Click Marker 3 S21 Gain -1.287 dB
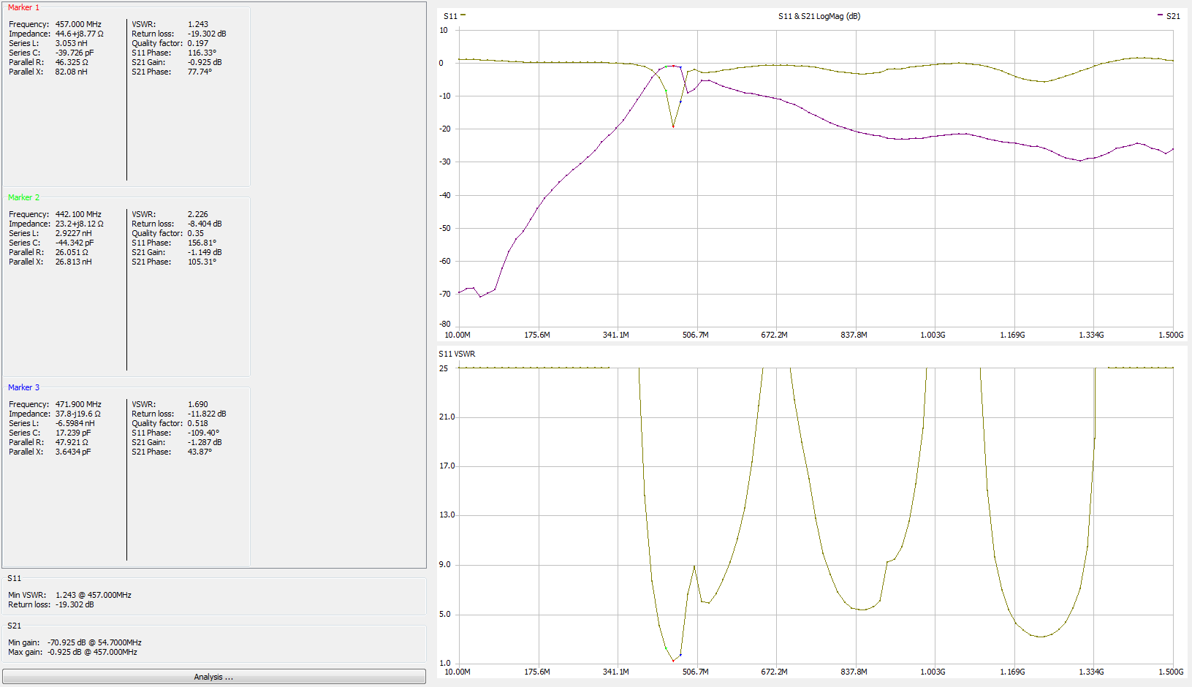 click(x=205, y=442)
